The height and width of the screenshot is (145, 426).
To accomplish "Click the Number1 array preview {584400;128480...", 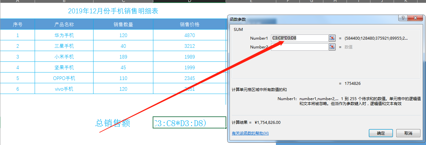I will click(376, 38).
